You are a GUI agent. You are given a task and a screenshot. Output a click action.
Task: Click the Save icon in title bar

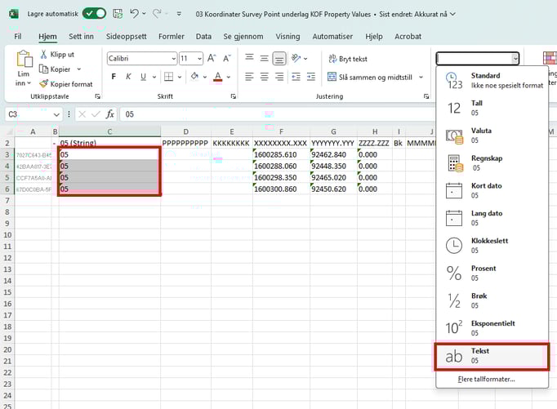click(x=118, y=14)
